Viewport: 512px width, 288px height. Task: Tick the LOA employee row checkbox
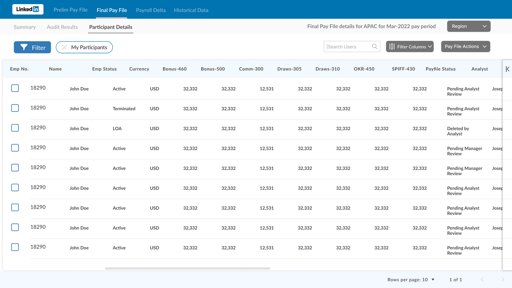[x=15, y=128]
